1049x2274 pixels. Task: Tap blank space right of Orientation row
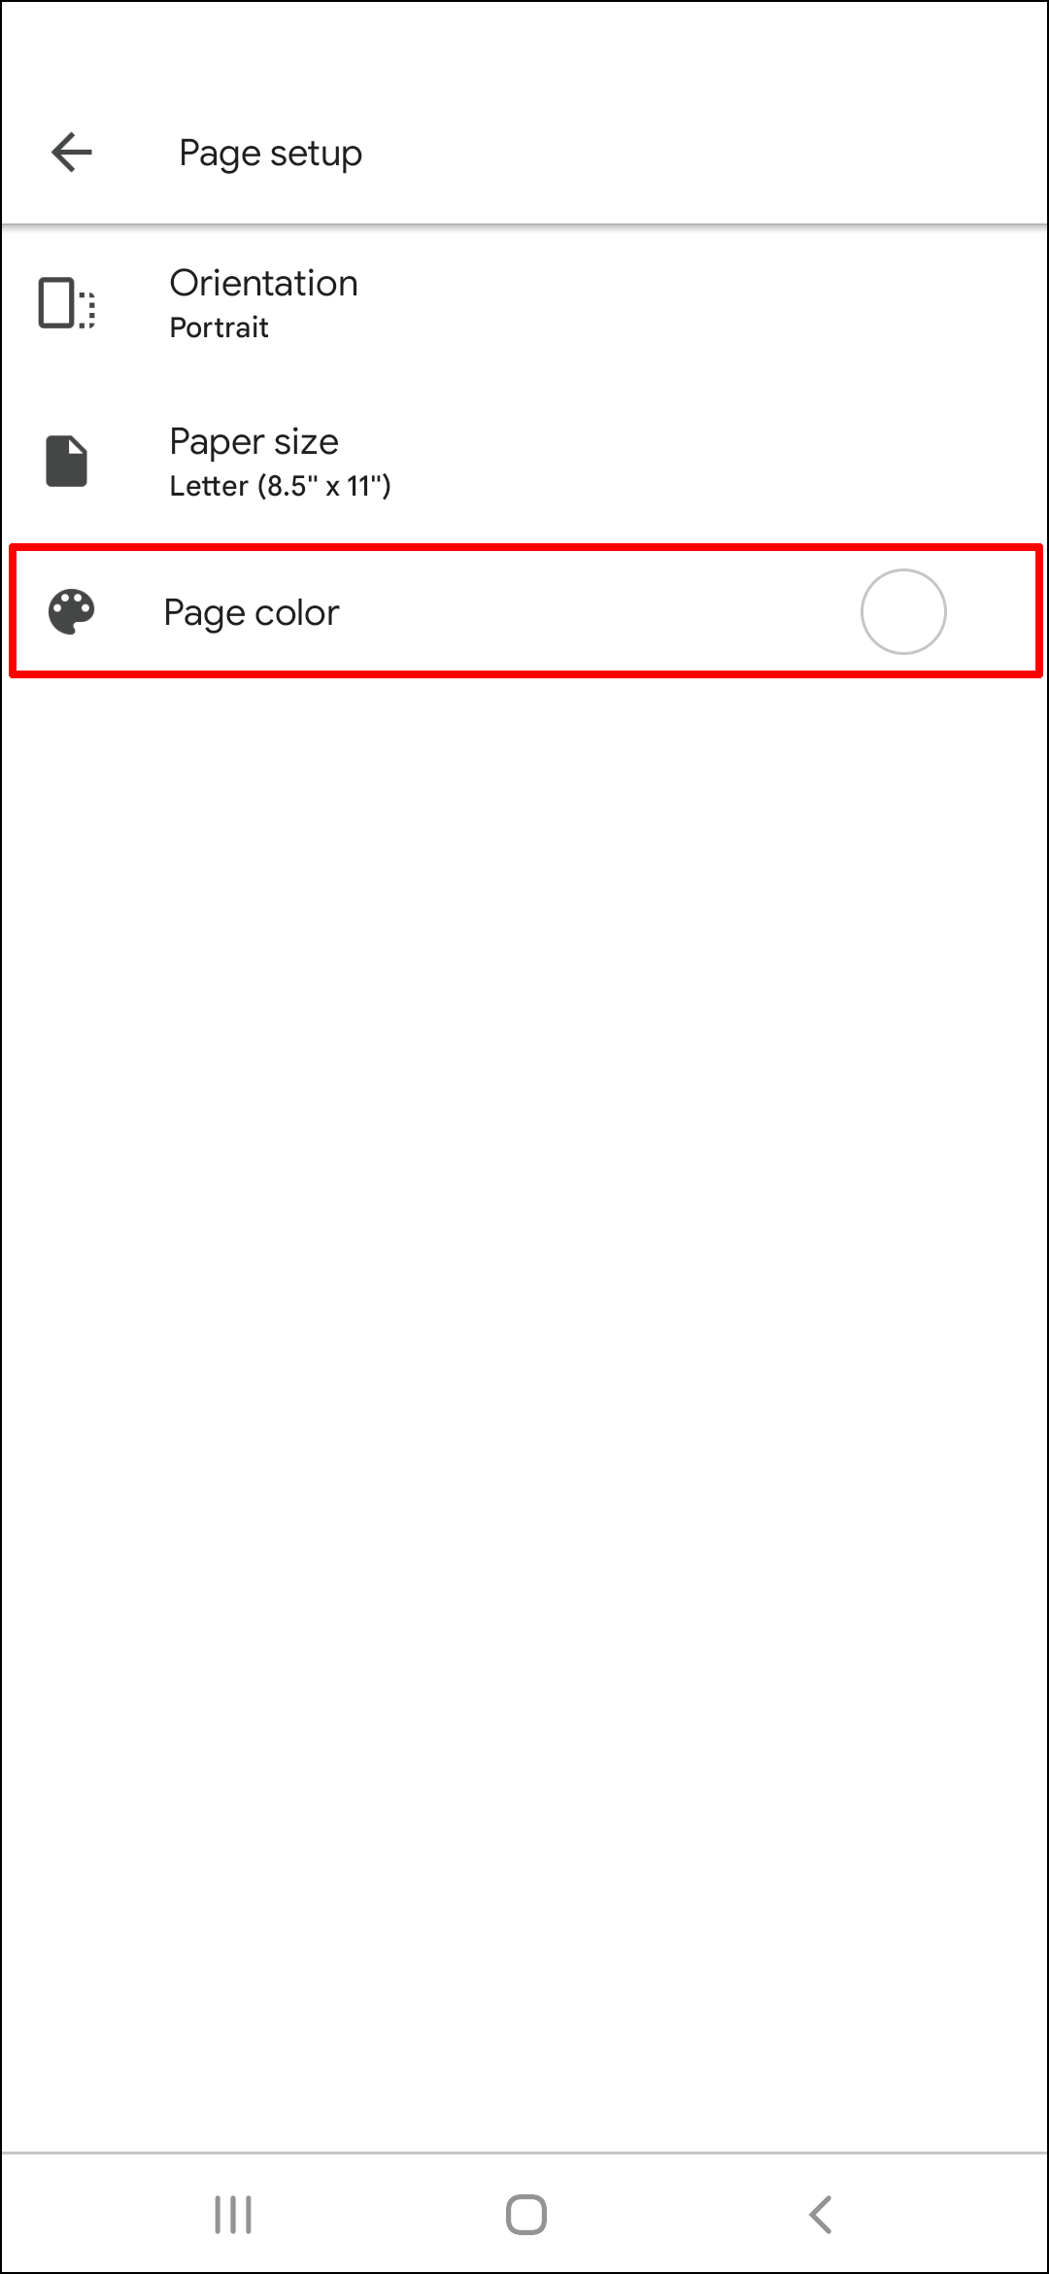coord(699,303)
